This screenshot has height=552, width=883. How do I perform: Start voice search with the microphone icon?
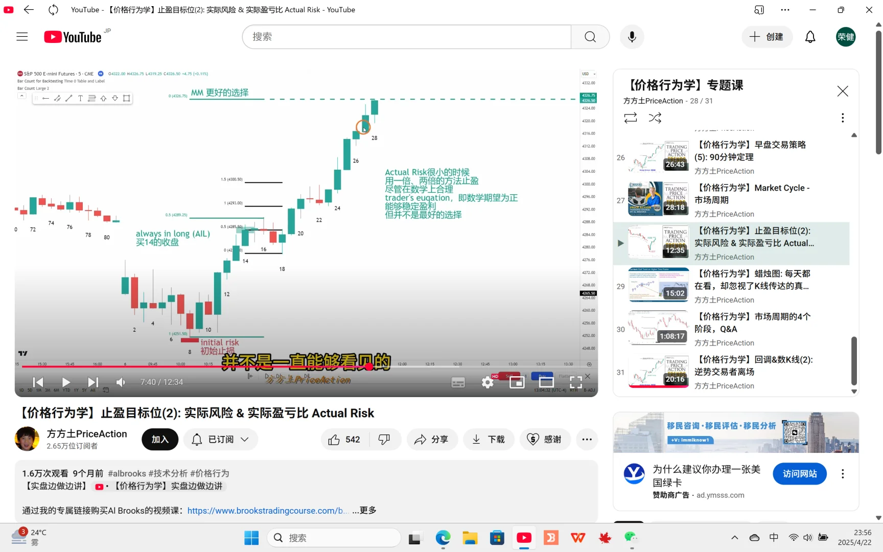click(x=632, y=37)
